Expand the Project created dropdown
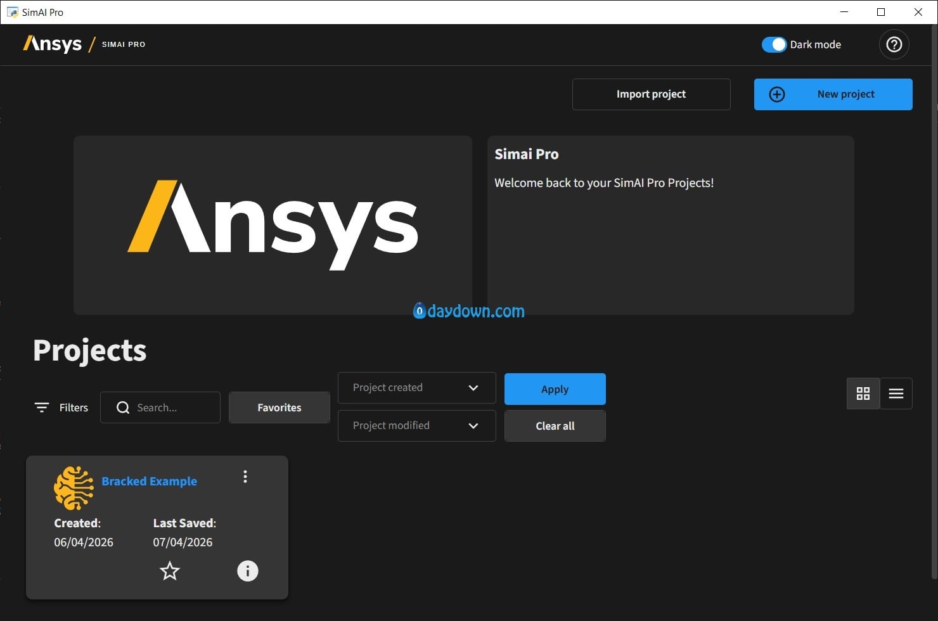Image resolution: width=938 pixels, height=621 pixels. coord(416,388)
